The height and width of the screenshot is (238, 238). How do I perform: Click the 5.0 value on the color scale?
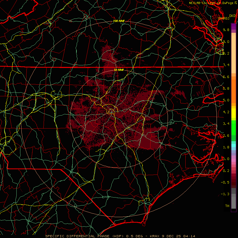(x=226, y=100)
